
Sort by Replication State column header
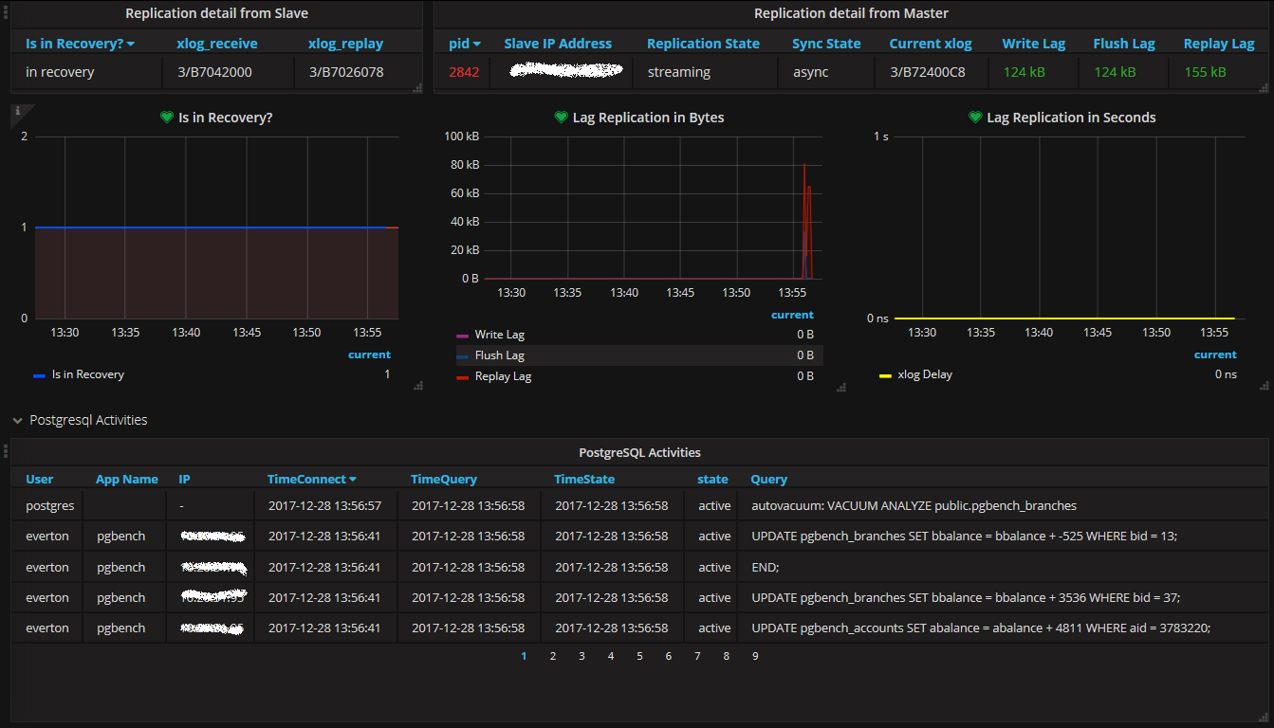point(703,44)
